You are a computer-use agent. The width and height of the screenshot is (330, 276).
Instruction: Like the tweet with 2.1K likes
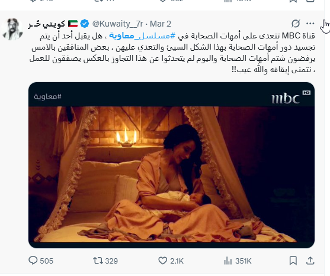pyautogui.click(x=162, y=261)
